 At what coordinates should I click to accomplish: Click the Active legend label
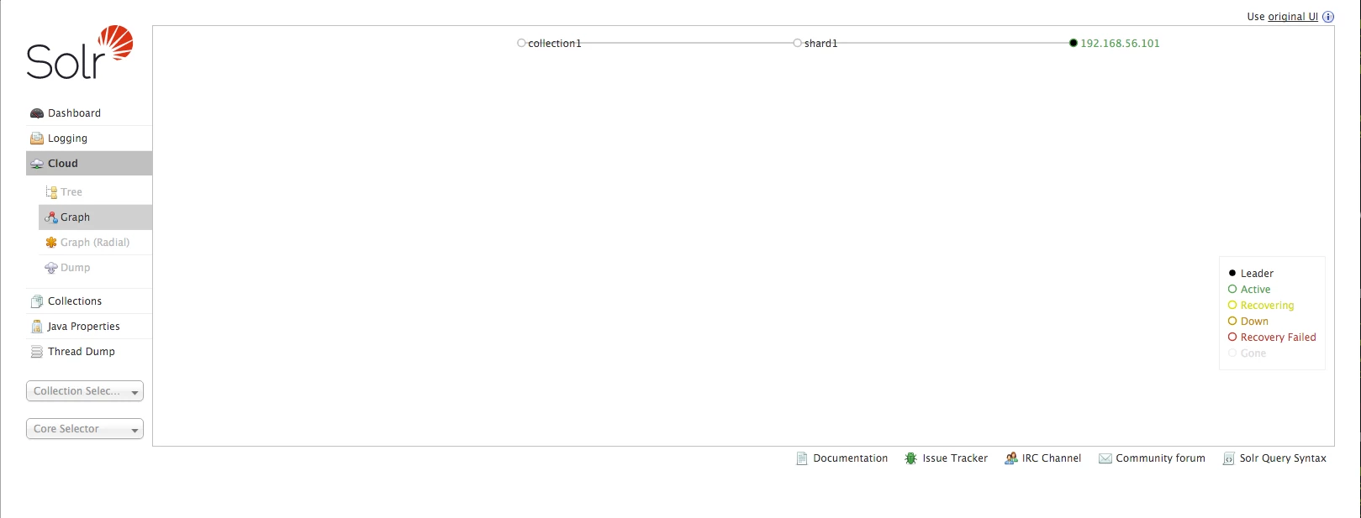(x=1255, y=290)
